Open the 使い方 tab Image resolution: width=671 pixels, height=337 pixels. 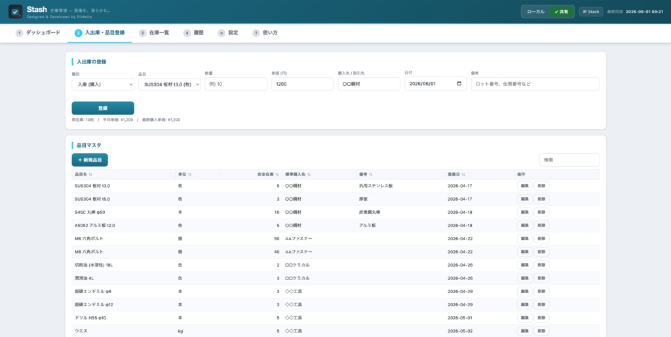pyautogui.click(x=265, y=33)
